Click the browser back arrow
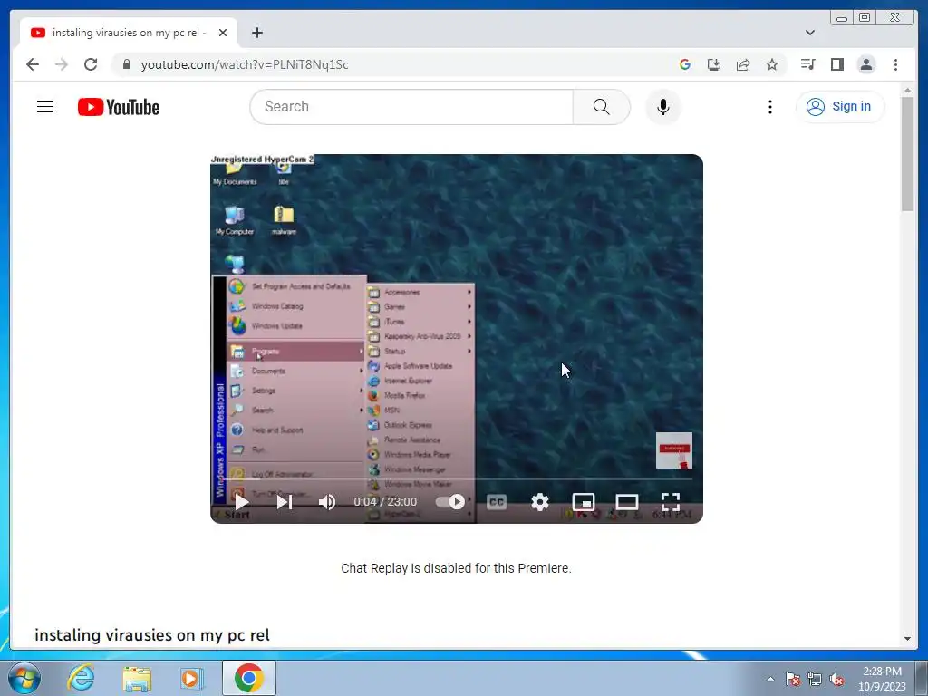Viewport: 928px width, 696px height. coord(33,64)
